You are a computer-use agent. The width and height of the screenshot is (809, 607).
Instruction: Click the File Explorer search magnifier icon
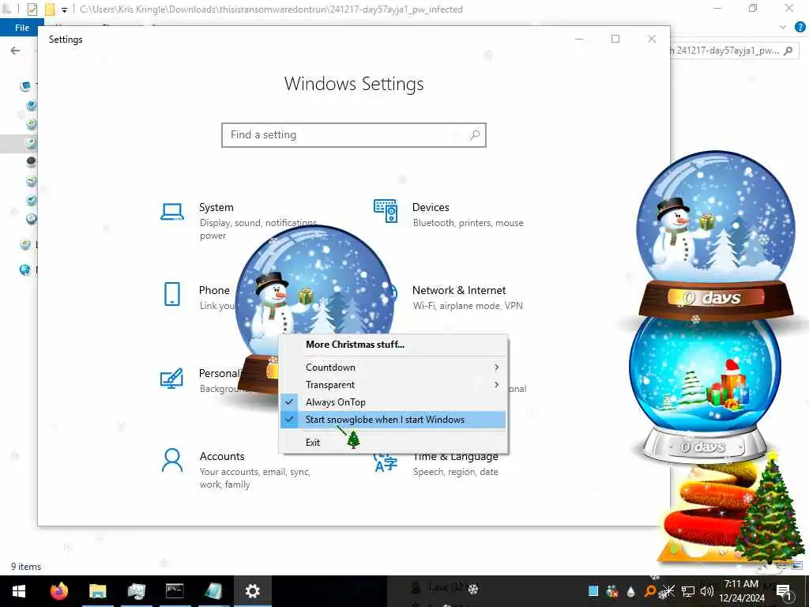tap(788, 51)
